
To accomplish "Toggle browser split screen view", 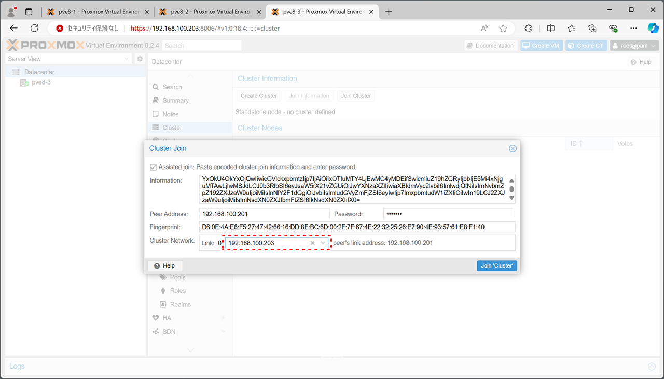I will 551,29.
